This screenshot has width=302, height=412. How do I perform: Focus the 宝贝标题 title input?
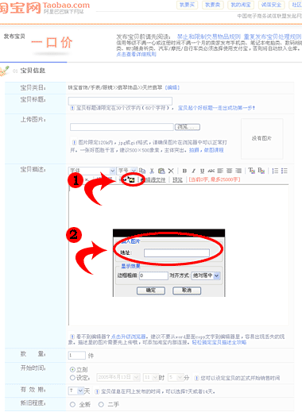click(120, 101)
